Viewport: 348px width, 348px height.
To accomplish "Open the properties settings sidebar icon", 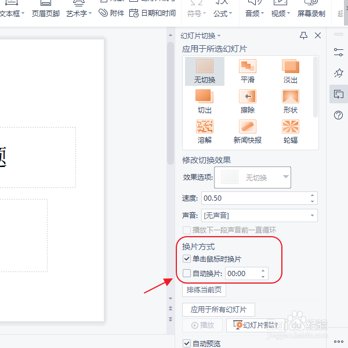I will (339, 52).
